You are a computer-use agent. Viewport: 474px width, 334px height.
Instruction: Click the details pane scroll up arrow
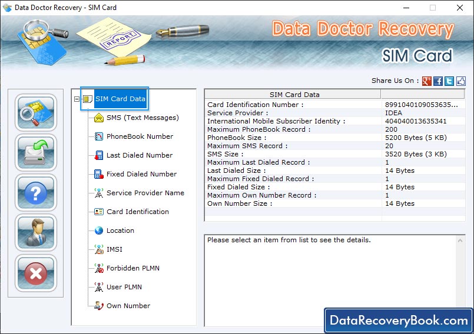pyautogui.click(x=460, y=241)
